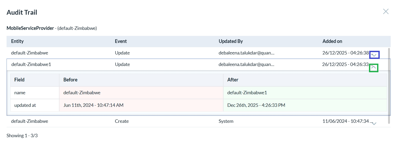Select the default-Zimbabwe1 entity cell

[x=31, y=64]
